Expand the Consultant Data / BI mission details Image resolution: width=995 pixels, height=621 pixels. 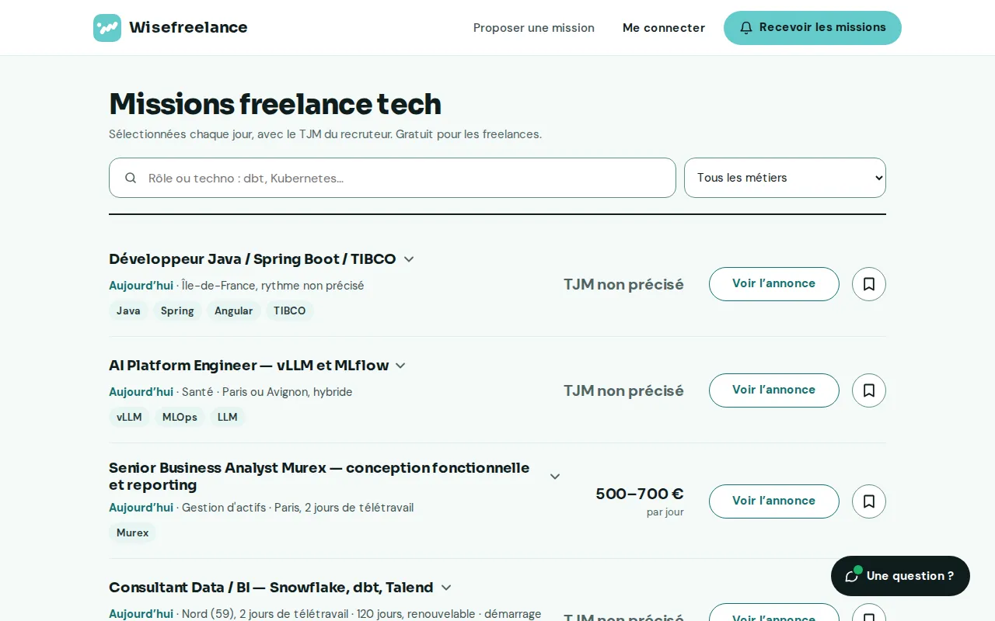pyautogui.click(x=446, y=588)
